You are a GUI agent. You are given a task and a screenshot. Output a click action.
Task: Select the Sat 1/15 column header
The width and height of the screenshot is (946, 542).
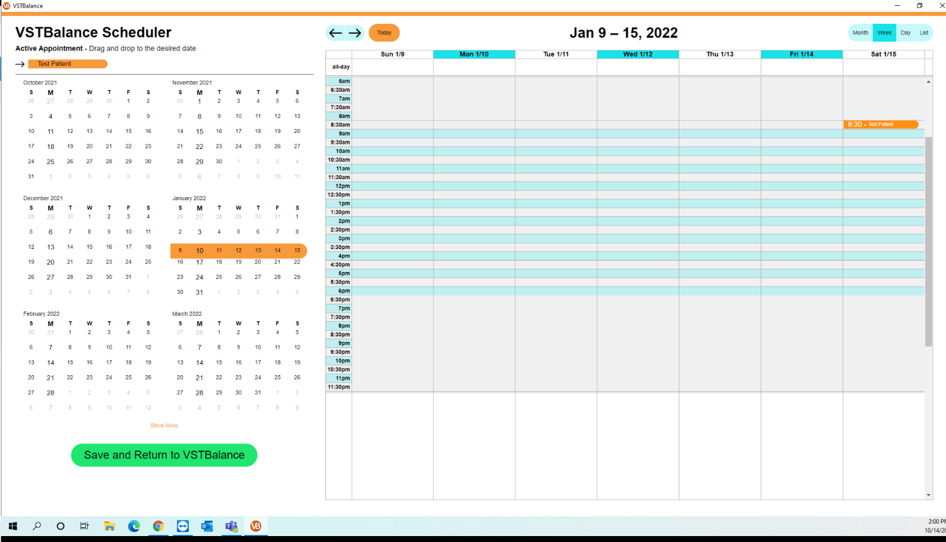[884, 54]
